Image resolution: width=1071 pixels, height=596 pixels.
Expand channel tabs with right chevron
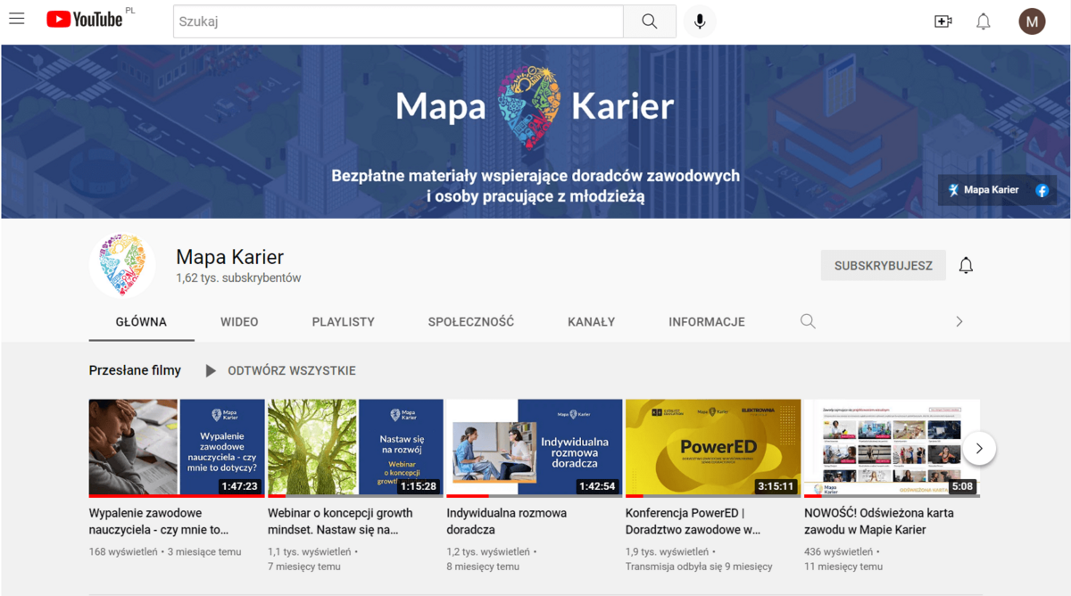(959, 321)
